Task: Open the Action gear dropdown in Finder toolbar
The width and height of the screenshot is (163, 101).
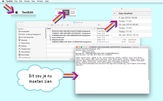Action: (68, 25)
